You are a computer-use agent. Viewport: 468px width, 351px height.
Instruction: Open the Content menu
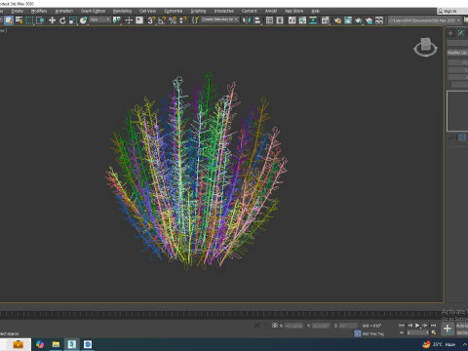point(250,11)
